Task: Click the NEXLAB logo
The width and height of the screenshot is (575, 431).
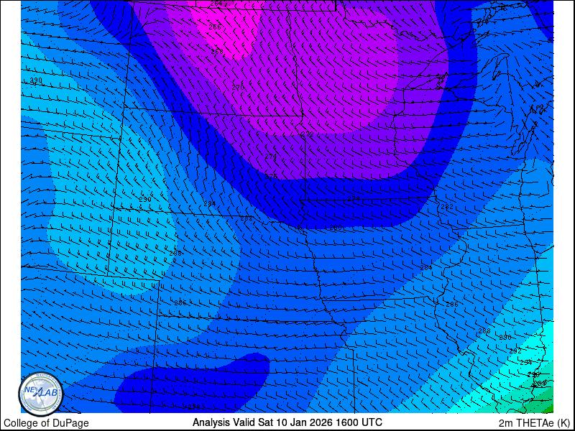Action: 41,394
